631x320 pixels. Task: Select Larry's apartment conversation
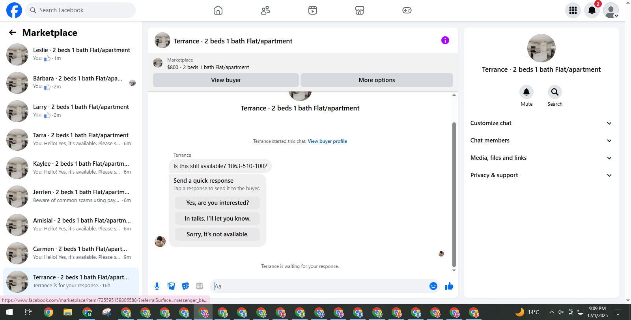point(71,111)
